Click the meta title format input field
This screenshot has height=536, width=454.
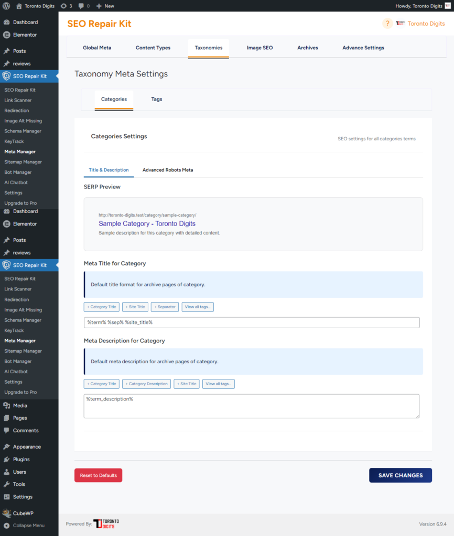coord(252,322)
